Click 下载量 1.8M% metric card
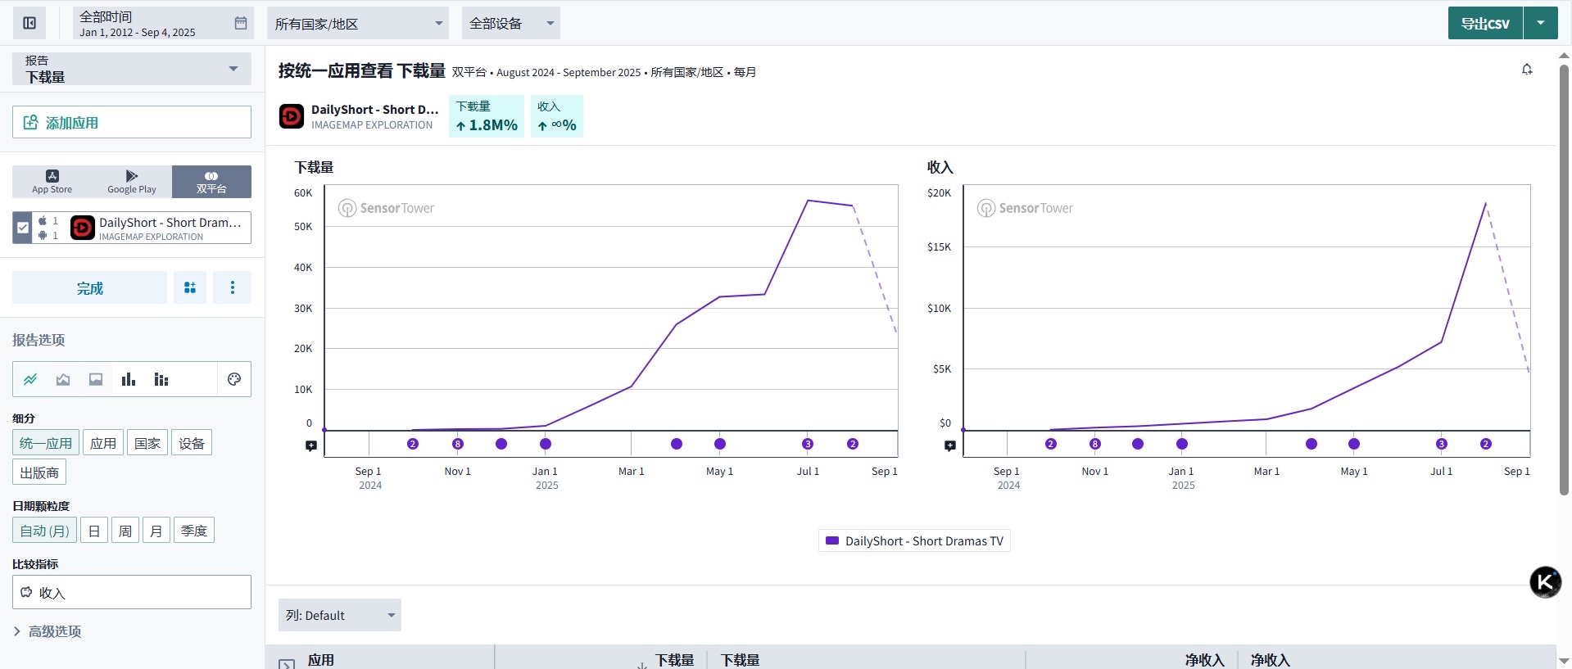 tap(487, 116)
